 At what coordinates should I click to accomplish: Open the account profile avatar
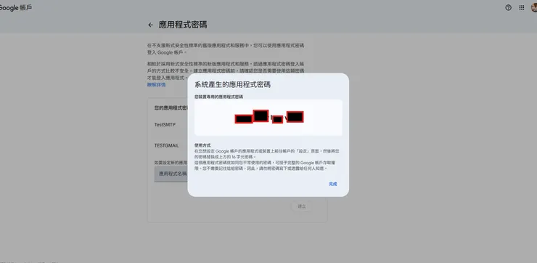(534, 7)
